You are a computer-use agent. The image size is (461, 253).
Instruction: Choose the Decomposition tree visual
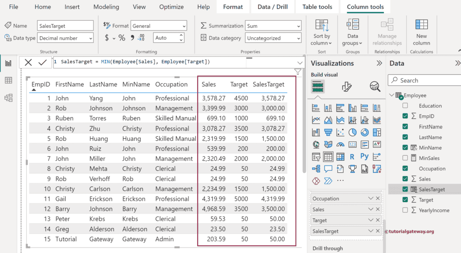316,169
